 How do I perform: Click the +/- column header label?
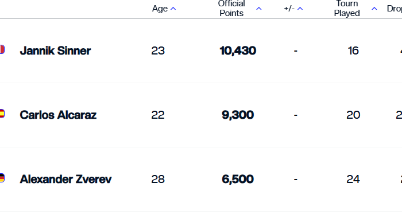289,9
